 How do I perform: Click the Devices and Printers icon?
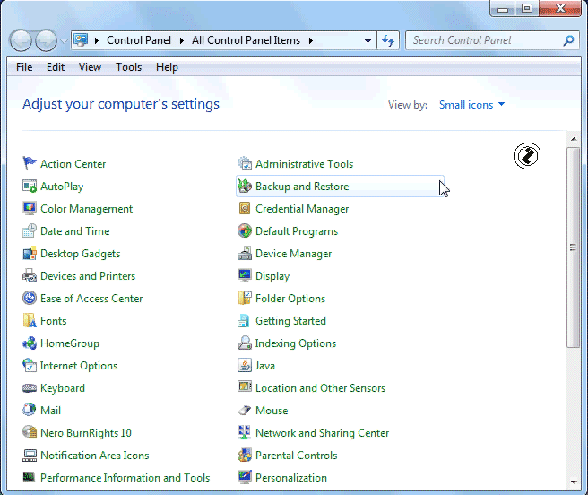click(30, 276)
